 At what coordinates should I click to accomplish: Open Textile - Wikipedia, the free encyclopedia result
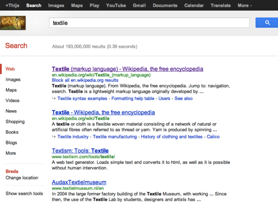(103, 112)
